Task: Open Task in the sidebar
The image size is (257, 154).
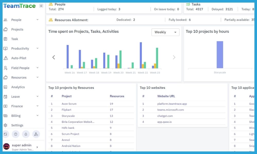Action: 15,39
